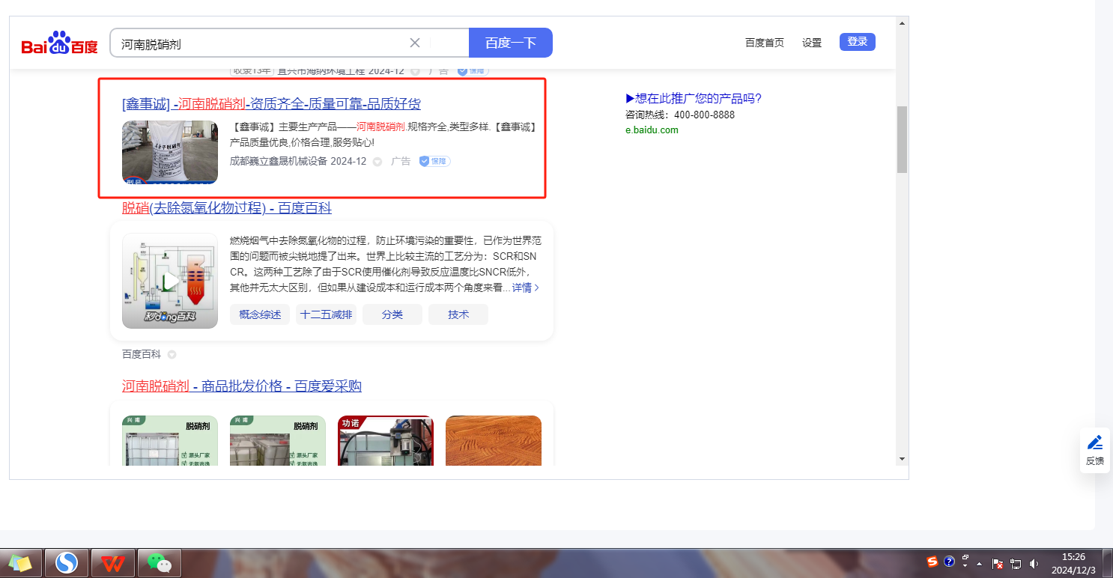
Task: Select the 十二五减排 tag
Action: pyautogui.click(x=326, y=314)
